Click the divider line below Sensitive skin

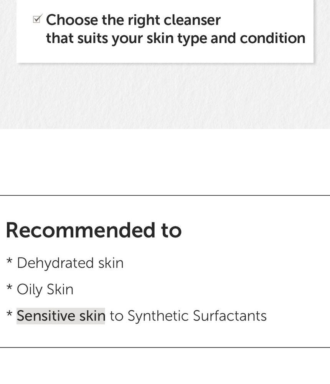[165, 347]
